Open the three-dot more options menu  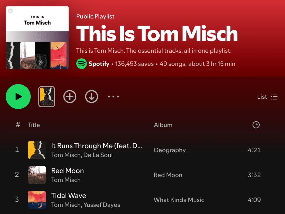point(113,97)
